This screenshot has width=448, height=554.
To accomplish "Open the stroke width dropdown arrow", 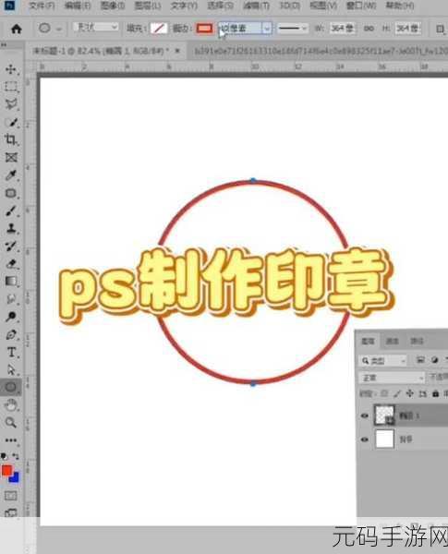I will pos(267,28).
